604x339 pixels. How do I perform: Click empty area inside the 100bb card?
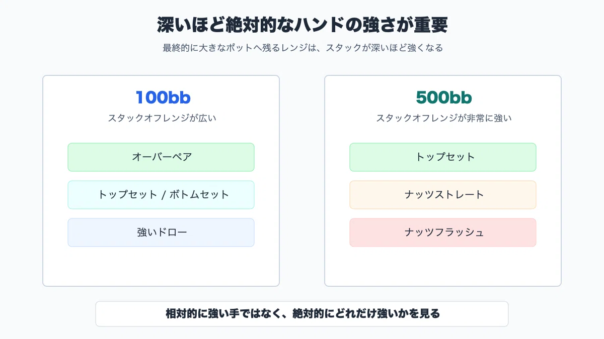click(x=161, y=266)
